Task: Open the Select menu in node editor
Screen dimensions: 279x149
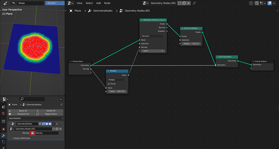Action: point(89,3)
